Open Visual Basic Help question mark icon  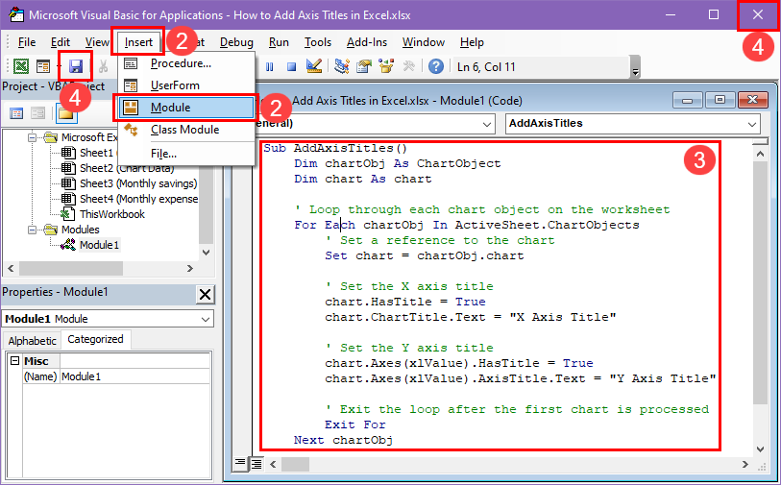(436, 66)
